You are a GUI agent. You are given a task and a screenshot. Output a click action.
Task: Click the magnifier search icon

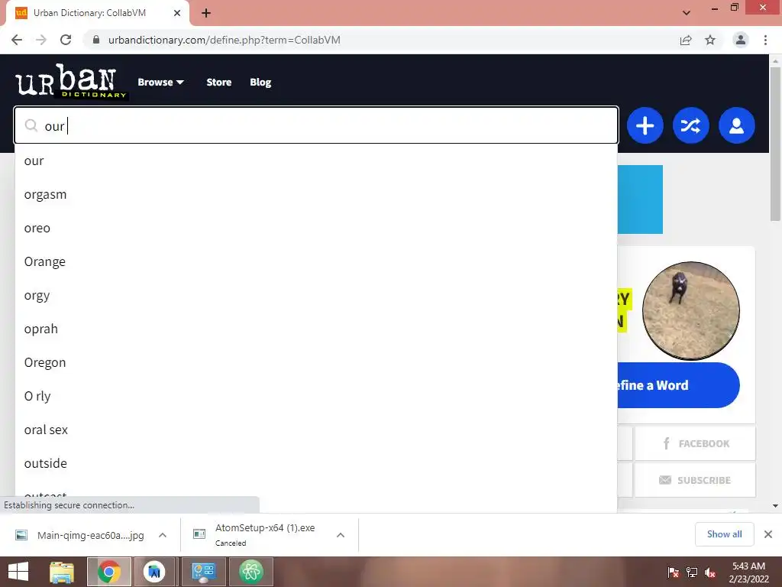coord(31,125)
